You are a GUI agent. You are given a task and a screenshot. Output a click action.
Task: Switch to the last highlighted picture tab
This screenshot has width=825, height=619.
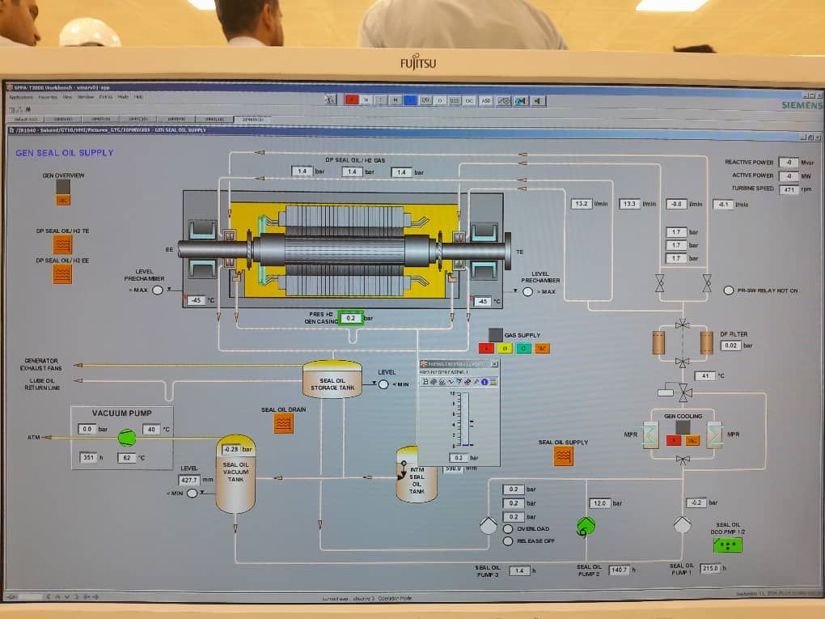click(252, 120)
